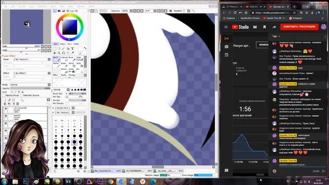Viewport: 329px width, 185px height.
Task: Click the channel avatar in Studio header
Action: (x=323, y=27)
